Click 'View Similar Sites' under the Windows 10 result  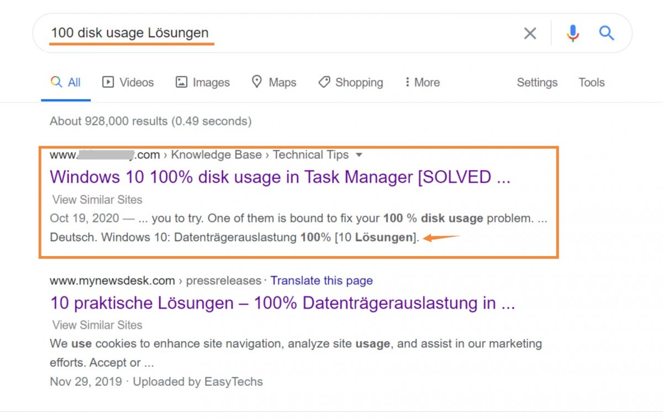[x=97, y=200]
